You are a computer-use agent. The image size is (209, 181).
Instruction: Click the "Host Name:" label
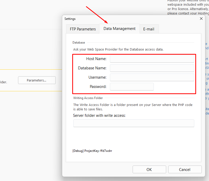tap(96, 59)
